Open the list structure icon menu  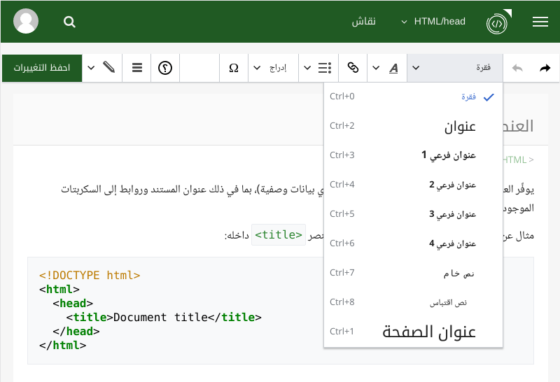pyautogui.click(x=325, y=68)
